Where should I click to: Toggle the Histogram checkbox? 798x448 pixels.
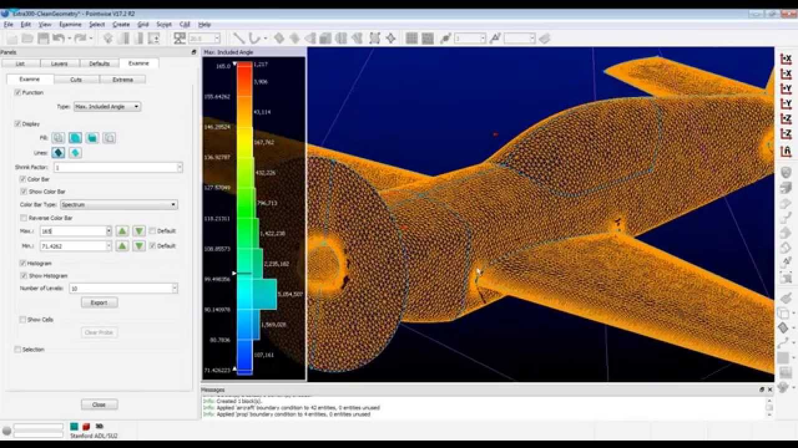point(23,263)
